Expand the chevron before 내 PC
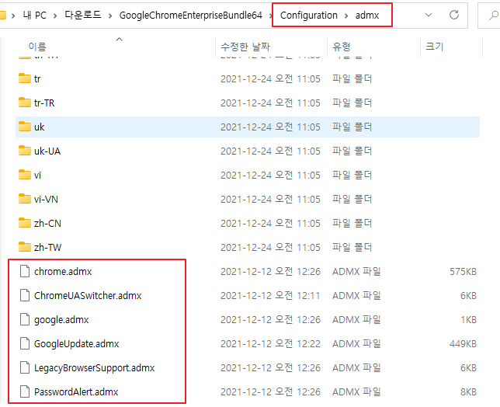 pos(13,16)
